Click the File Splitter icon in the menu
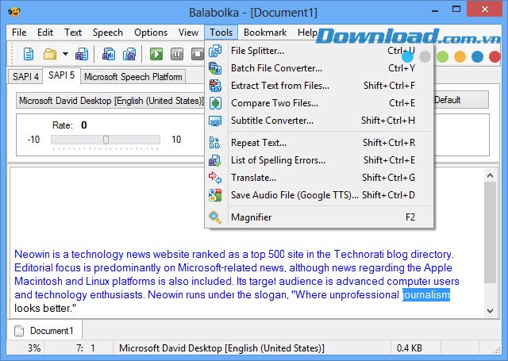The image size is (508, 361). coord(215,51)
